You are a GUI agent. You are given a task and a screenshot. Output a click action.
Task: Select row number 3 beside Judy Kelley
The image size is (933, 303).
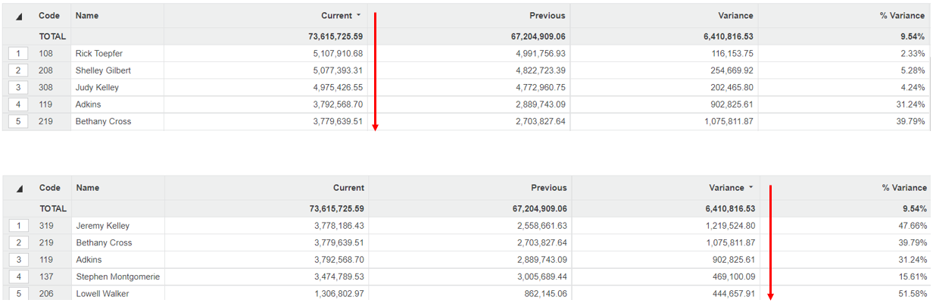(x=18, y=88)
